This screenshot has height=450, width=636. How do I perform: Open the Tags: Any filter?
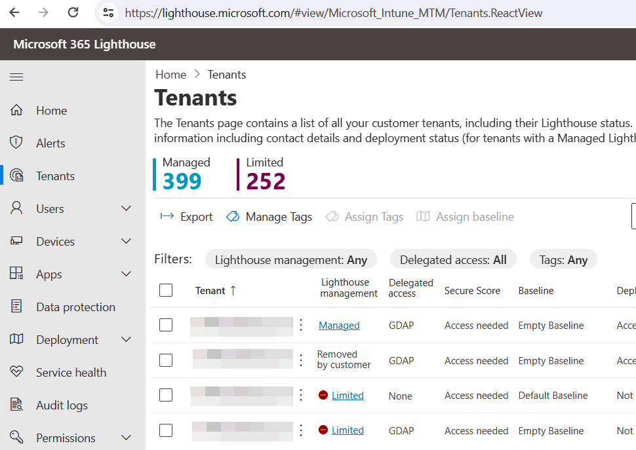563,259
